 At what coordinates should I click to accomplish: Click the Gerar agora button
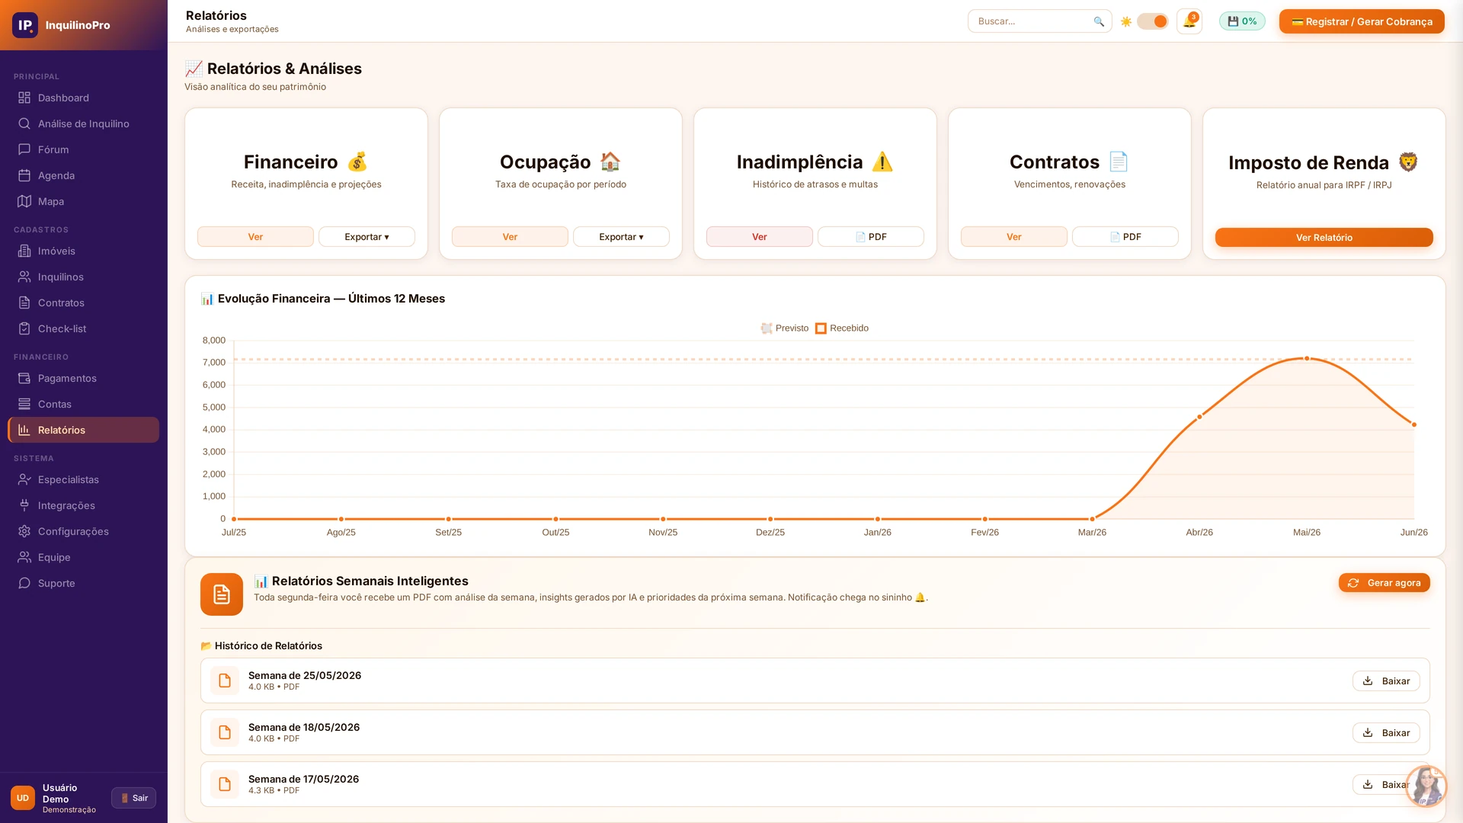click(1384, 583)
